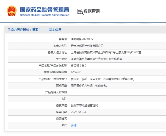Click the 备案单位 label
Viewport: 166px width, 136px height.
tap(61, 106)
